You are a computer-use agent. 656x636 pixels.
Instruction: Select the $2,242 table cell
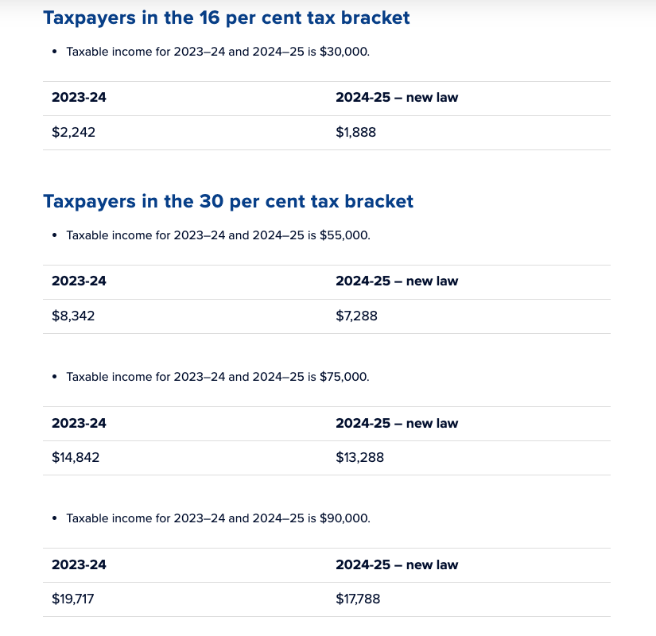(74, 133)
